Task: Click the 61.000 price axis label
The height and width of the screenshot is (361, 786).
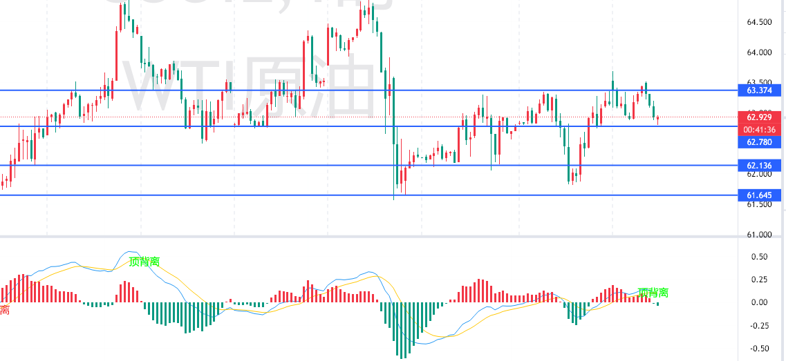Action: click(x=759, y=235)
